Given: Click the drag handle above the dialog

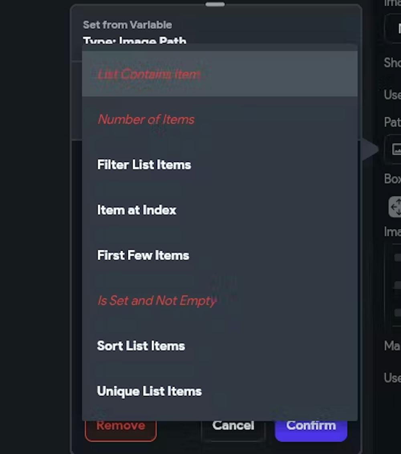Looking at the screenshot, I should click(x=215, y=4).
